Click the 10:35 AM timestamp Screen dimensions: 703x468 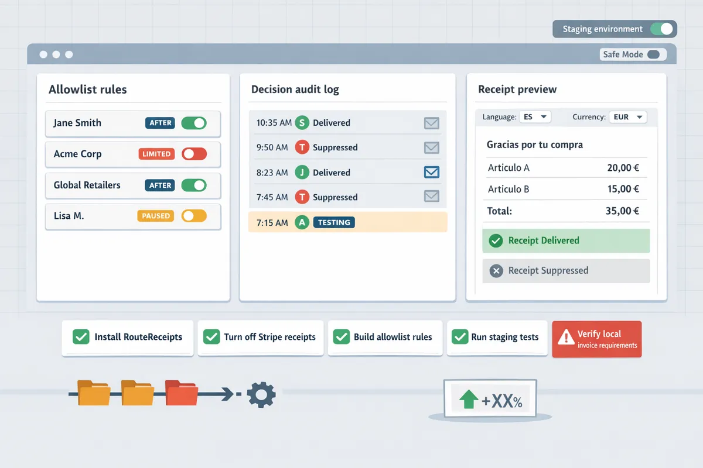point(274,123)
